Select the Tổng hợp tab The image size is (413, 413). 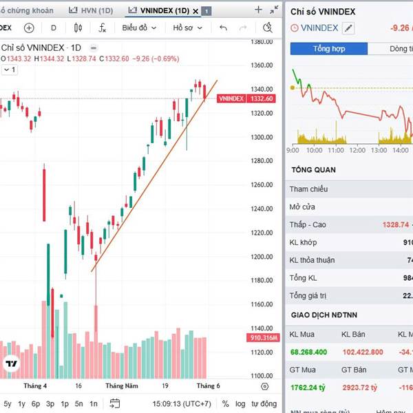(329, 49)
